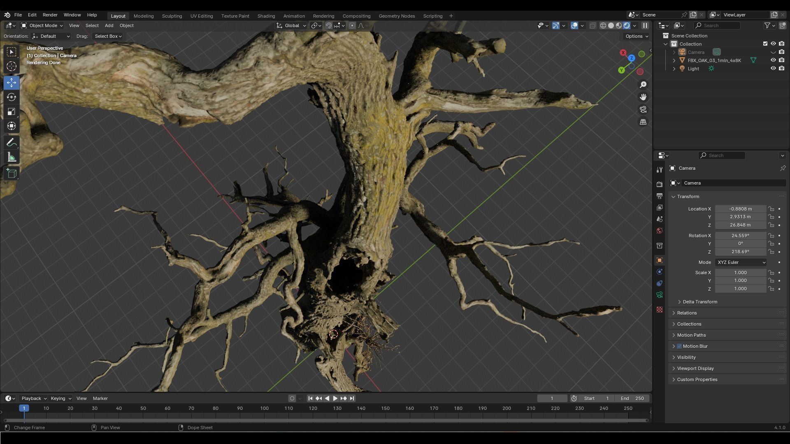Screen dimensions: 790x444
Task: Switch perspective/orthographic grid icon
Action: (x=643, y=122)
